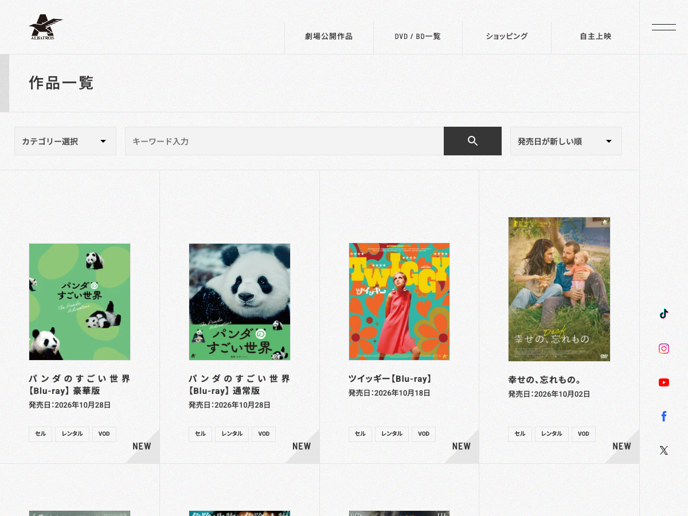Click セル tag on ツイッギー card
Screen dimensions: 688x516
pyautogui.click(x=360, y=434)
